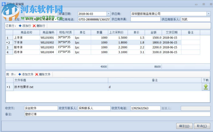213x132 pixels.
Task: Select the 下本体 product name cell
Action: pos(26,43)
